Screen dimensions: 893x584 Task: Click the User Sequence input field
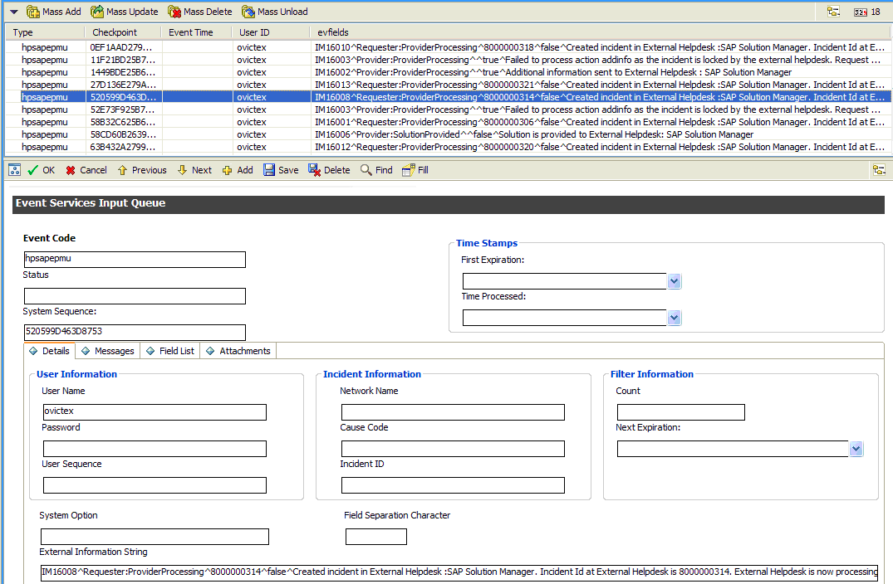point(155,485)
